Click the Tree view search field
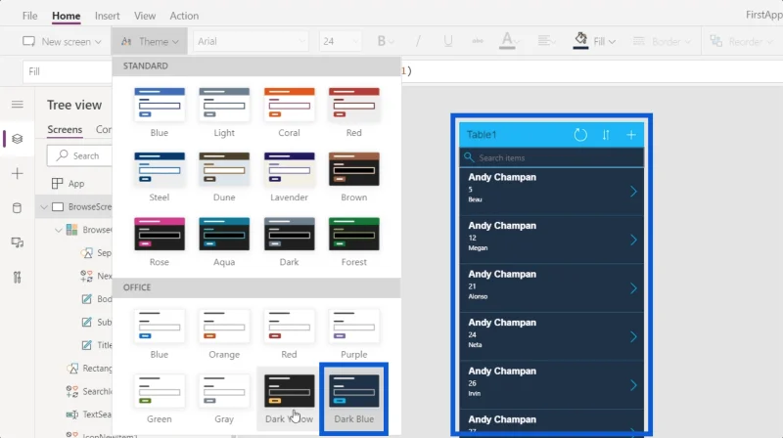 click(80, 155)
